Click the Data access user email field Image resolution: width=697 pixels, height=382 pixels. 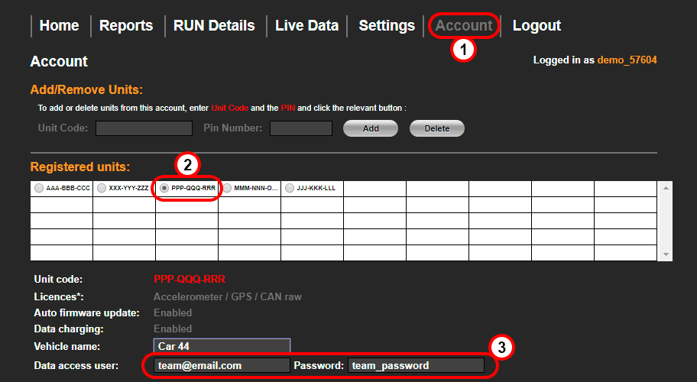tap(222, 366)
